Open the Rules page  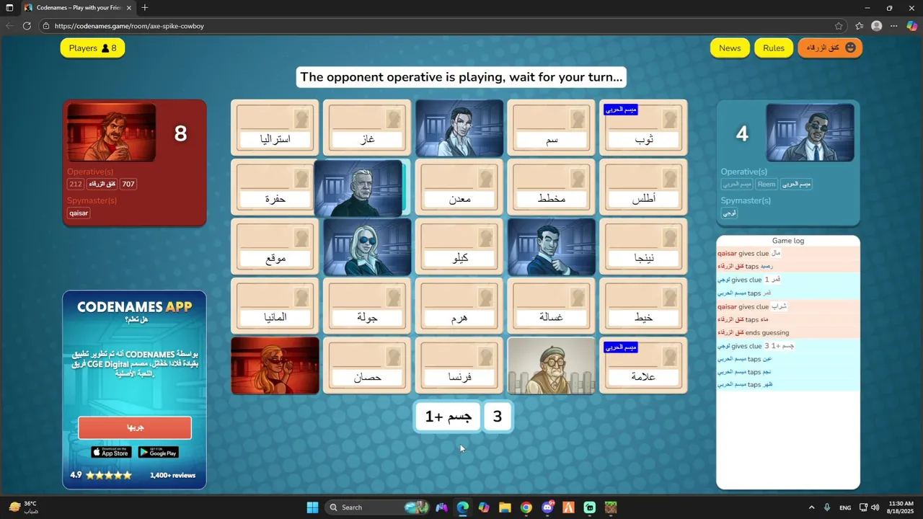click(x=773, y=48)
